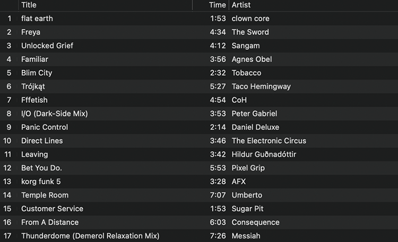Select the Blim City track
Image resolution: width=398 pixels, height=242 pixels.
(199, 73)
